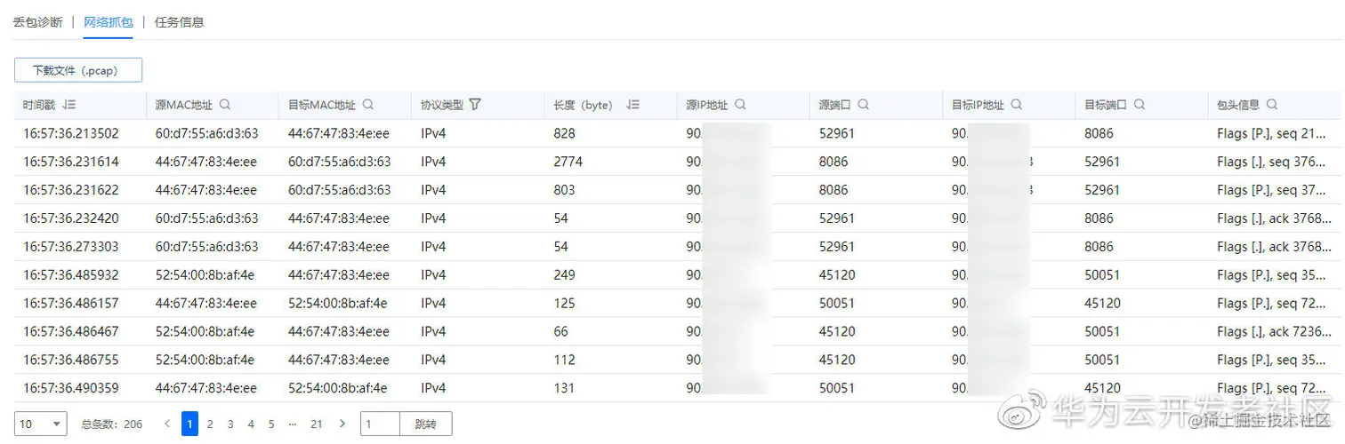The width and height of the screenshot is (1345, 444).
Task: Click timestamp 16:57:36.486157
Action: (71, 304)
